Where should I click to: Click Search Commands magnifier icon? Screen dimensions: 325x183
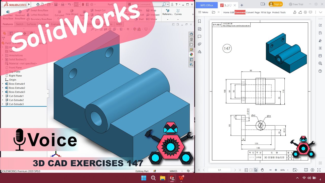pyautogui.click(x=164, y=4)
